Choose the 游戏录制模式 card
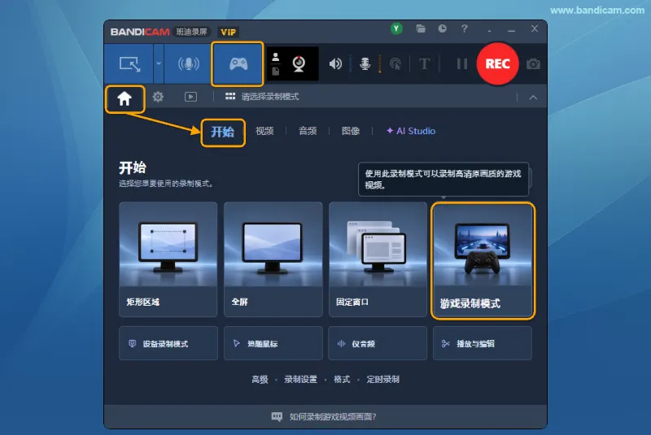The width and height of the screenshot is (651, 435). coord(483,260)
